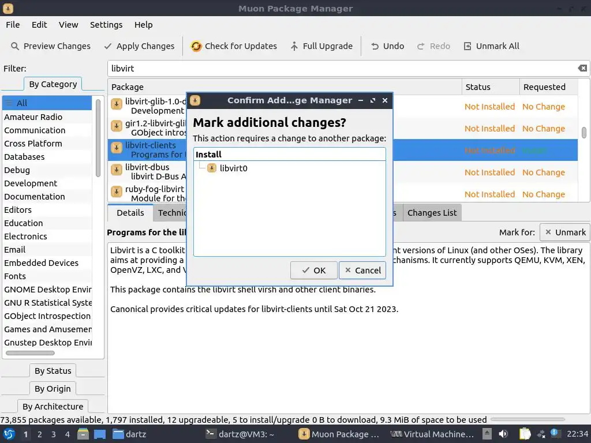Select the Communication category

click(x=47, y=130)
